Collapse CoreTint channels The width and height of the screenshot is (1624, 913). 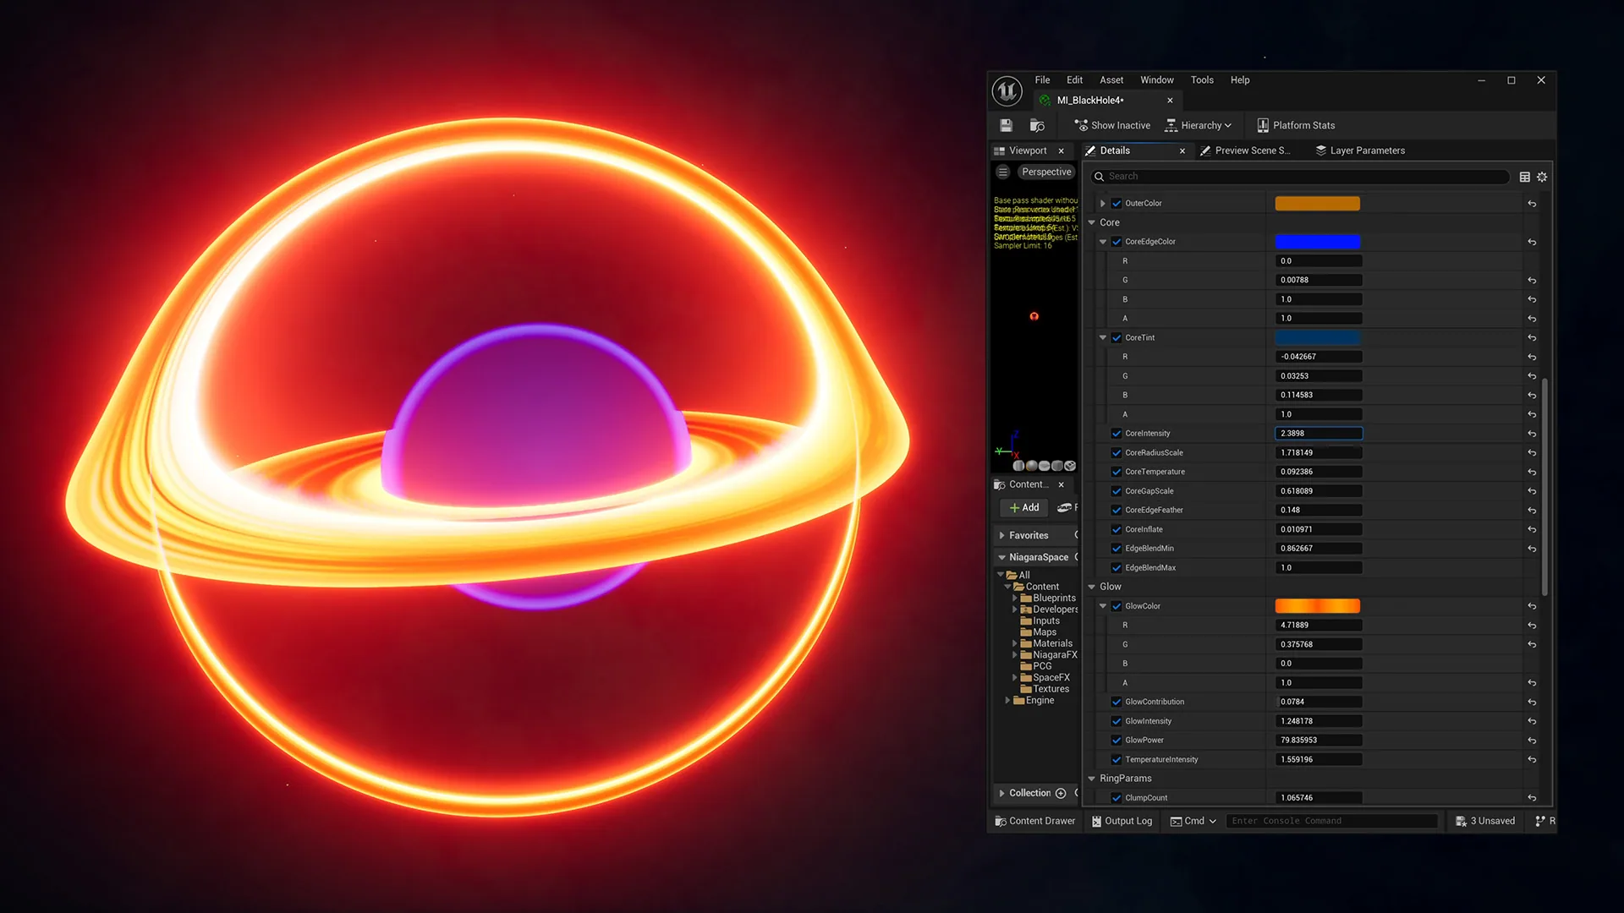(x=1103, y=338)
